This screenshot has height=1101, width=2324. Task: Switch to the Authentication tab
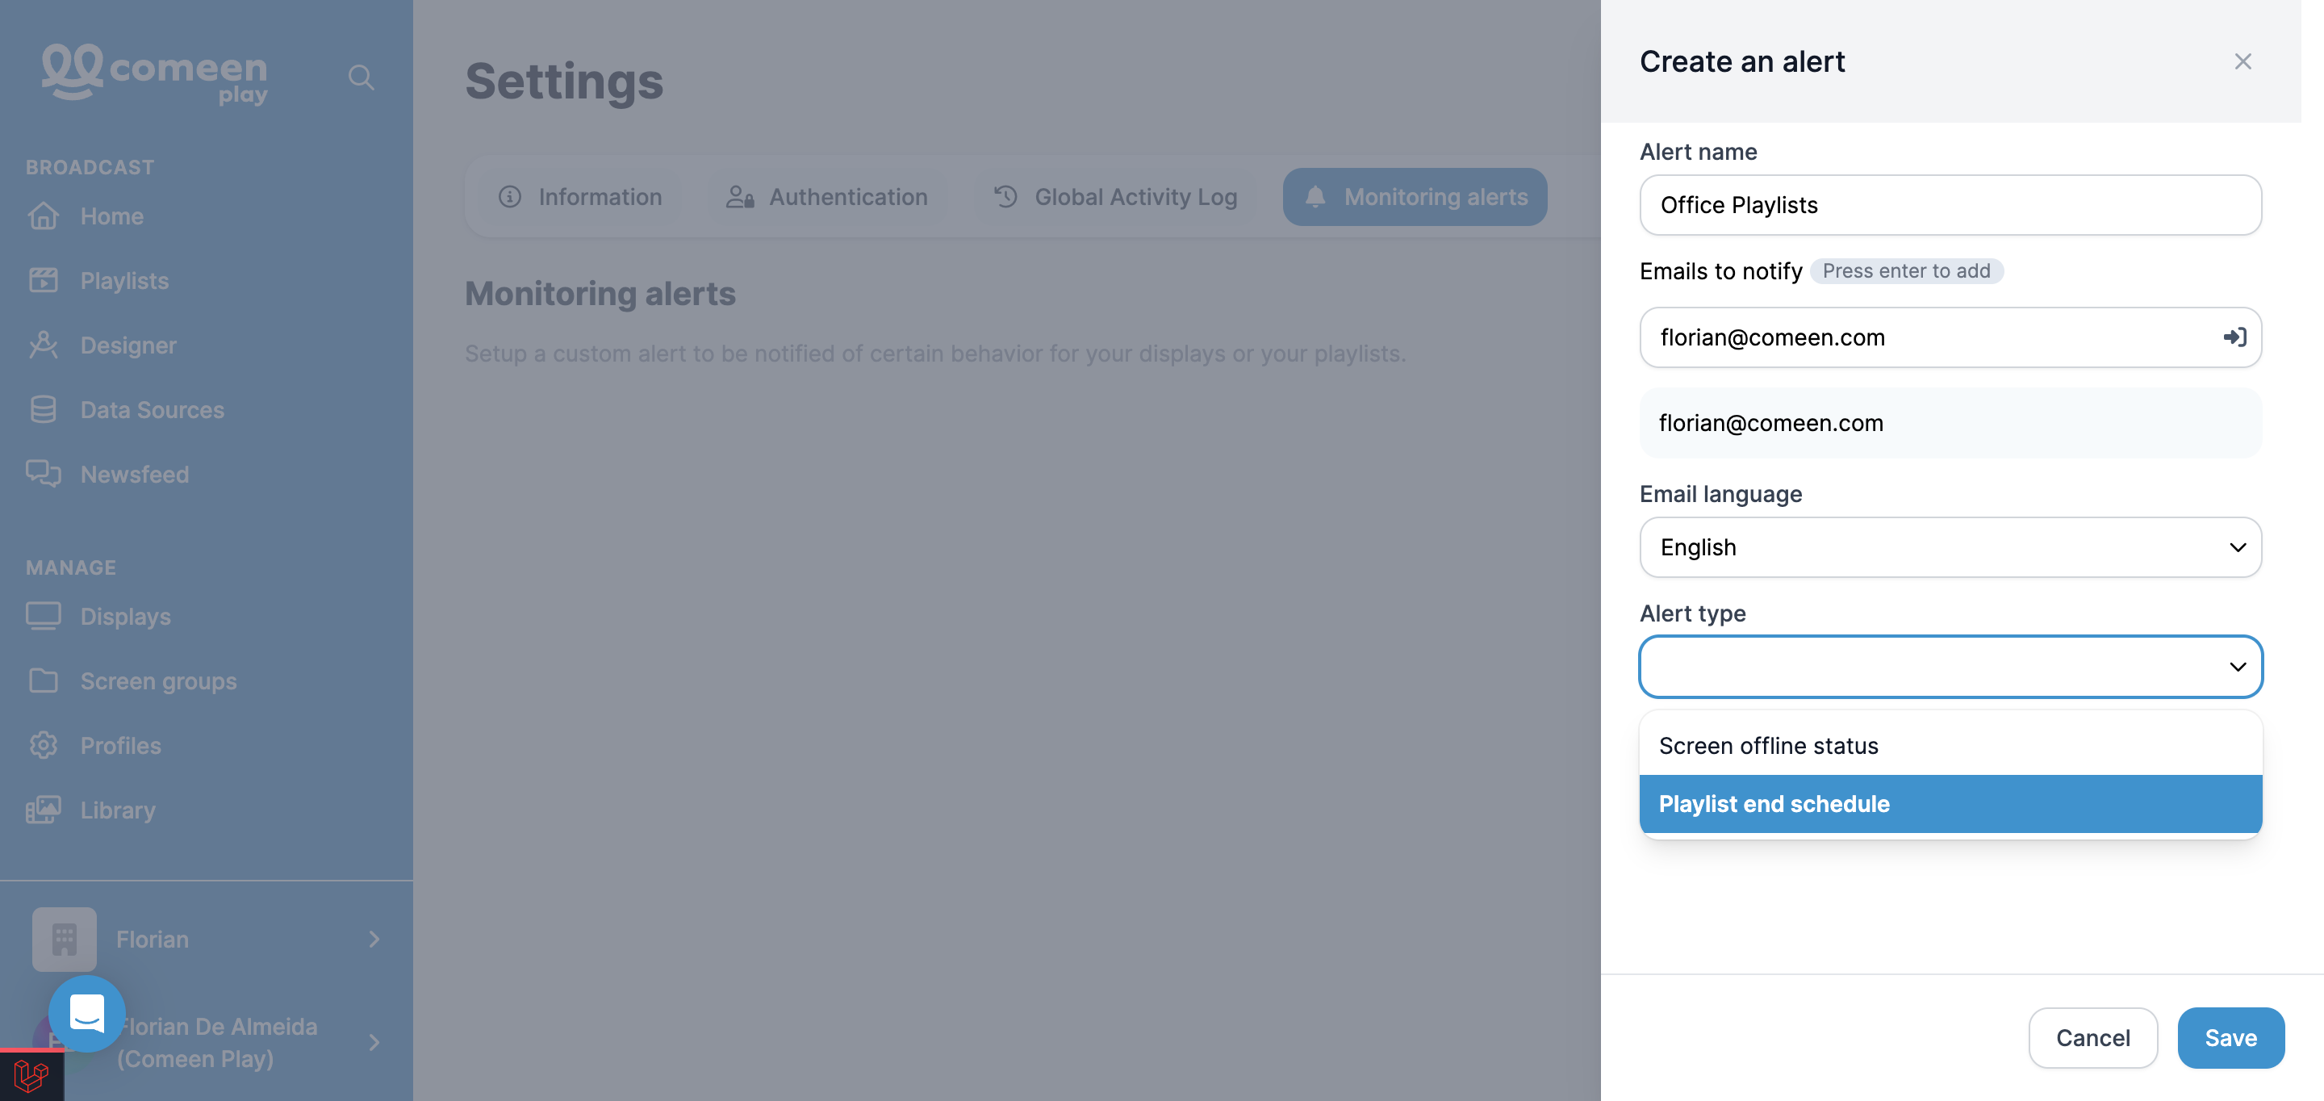pyautogui.click(x=827, y=197)
